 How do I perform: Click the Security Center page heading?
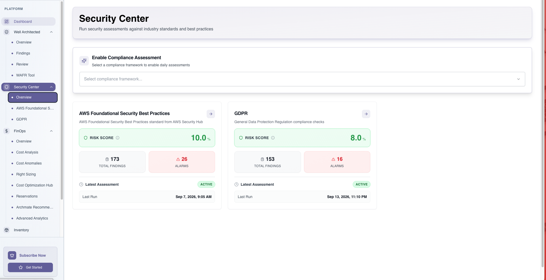point(114,19)
